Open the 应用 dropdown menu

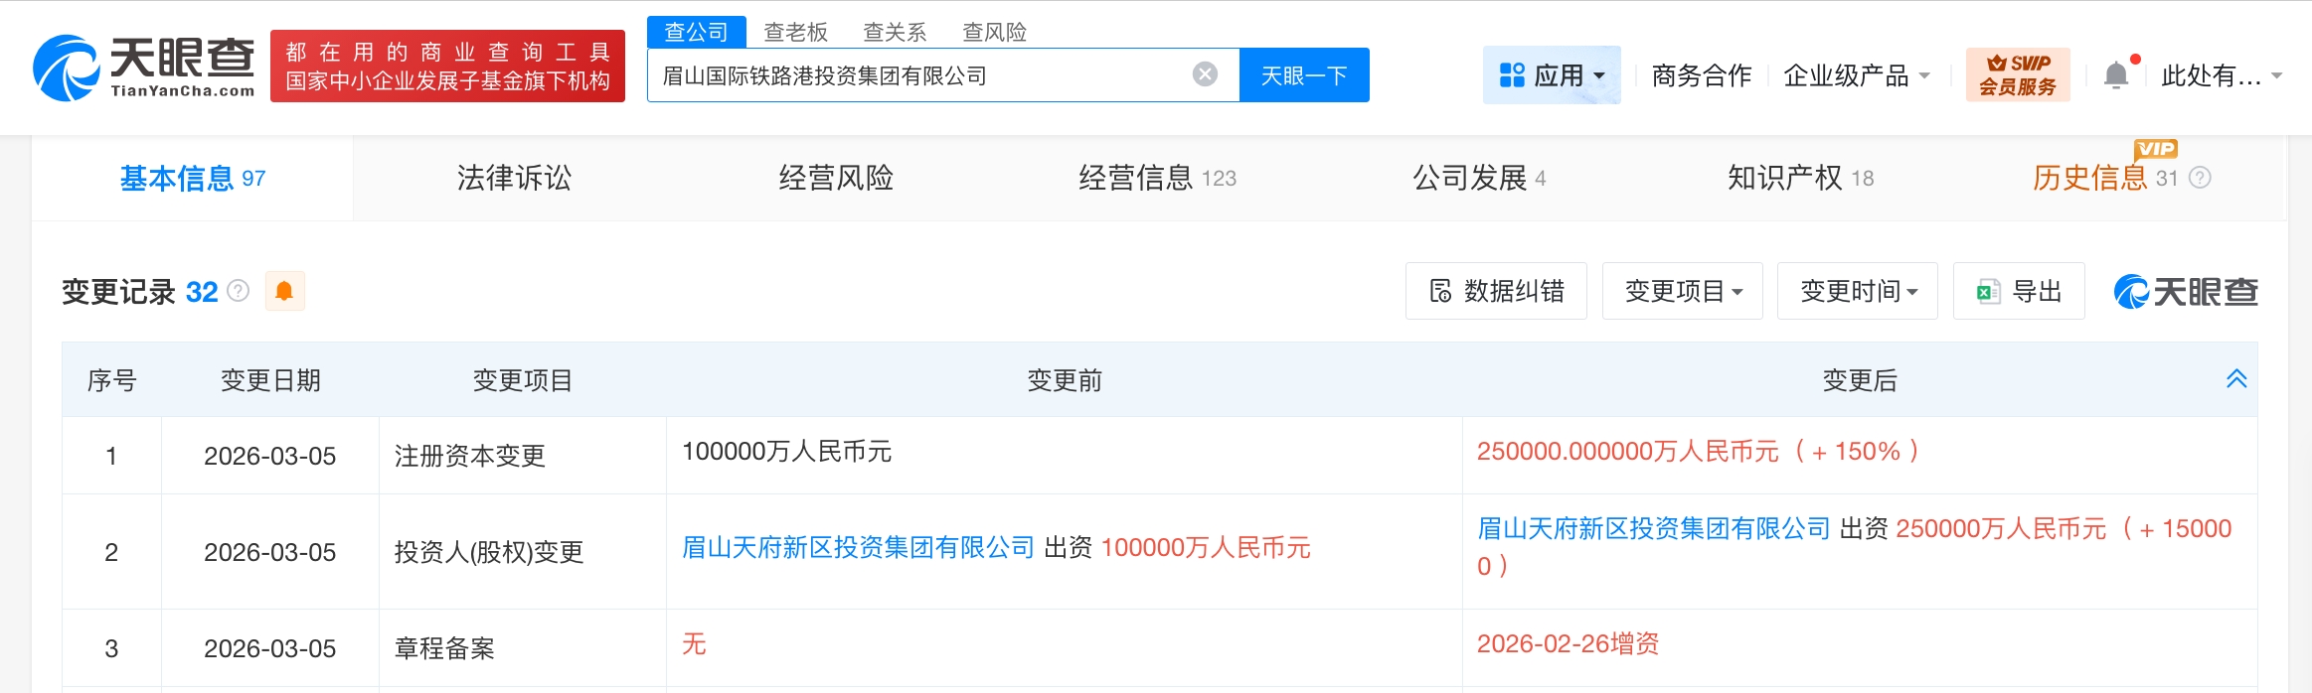(1552, 75)
